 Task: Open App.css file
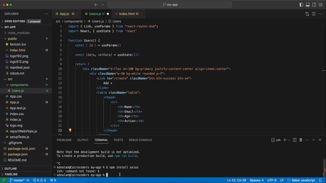click(x=16, y=97)
